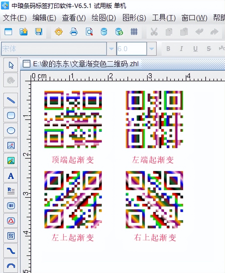Click inside the font size 6.0 field
The height and width of the screenshot is (273, 225).
point(132,49)
